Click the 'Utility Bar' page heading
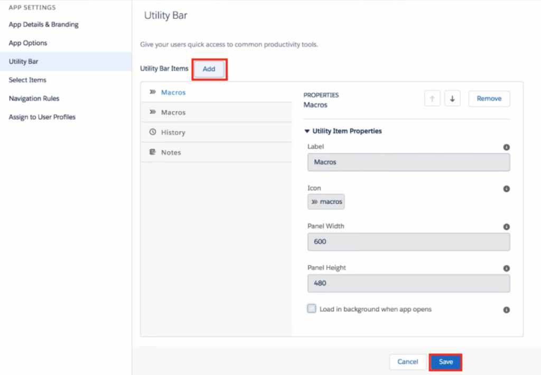Screen dimensions: 541x375 pyautogui.click(x=165, y=15)
